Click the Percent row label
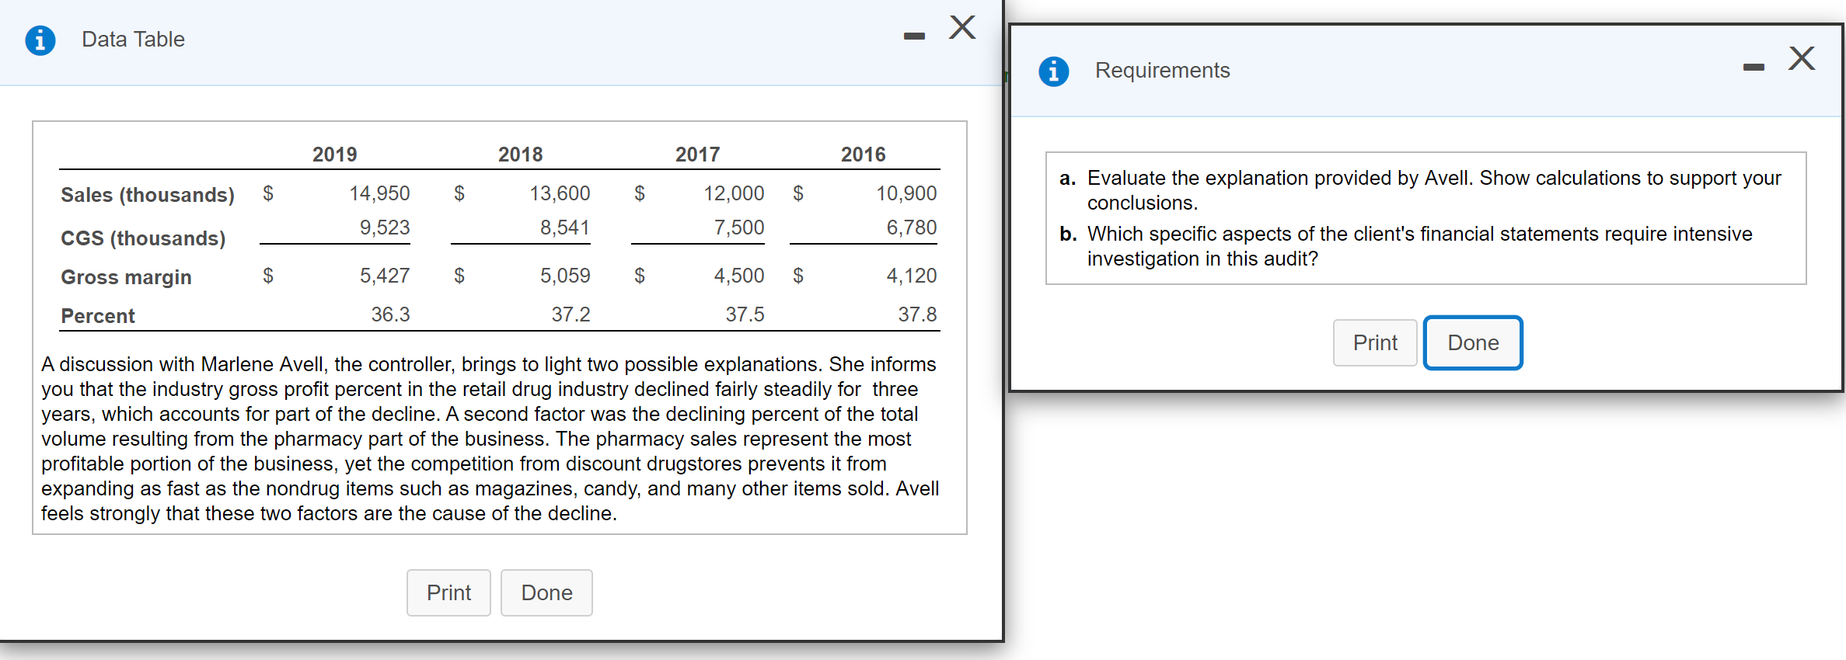 tap(98, 316)
